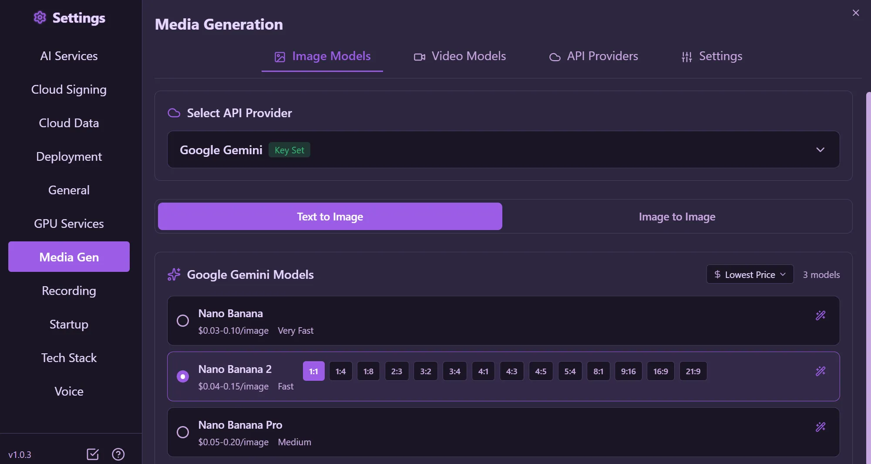Click the sparkle icon beside Google Gemini Models

pos(174,274)
